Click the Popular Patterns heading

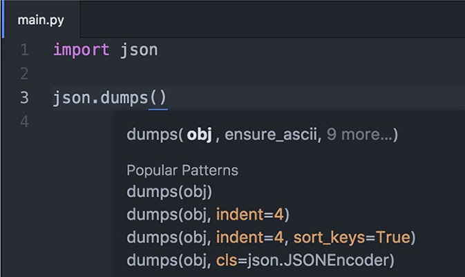(x=182, y=170)
